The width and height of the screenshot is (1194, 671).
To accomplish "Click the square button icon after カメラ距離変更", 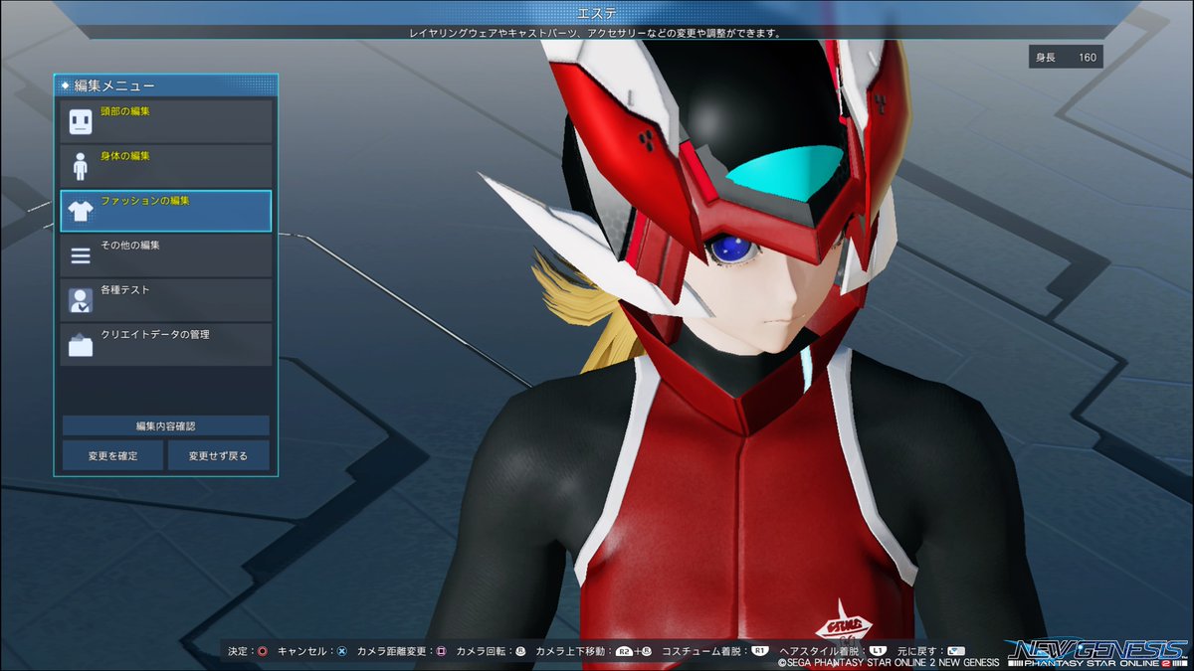I will click(441, 652).
